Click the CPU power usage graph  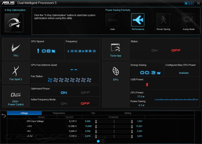pos(176,99)
